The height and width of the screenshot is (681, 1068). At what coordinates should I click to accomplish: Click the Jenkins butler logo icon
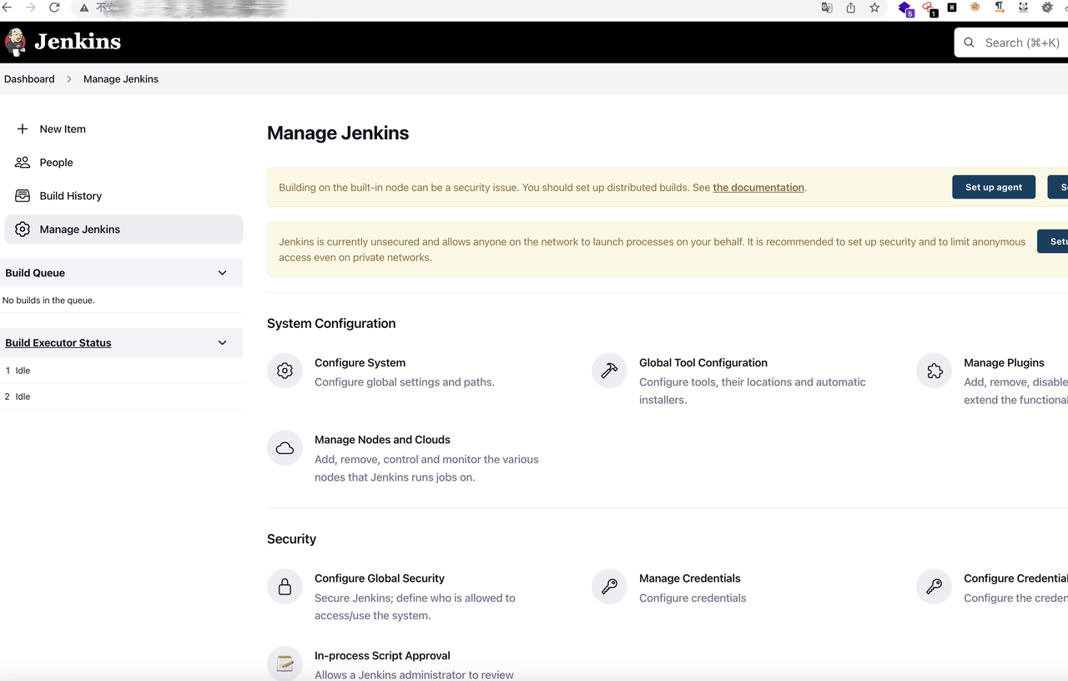(x=15, y=42)
